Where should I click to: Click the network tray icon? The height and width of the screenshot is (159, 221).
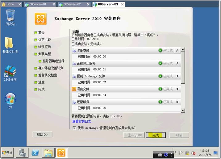[187, 153]
